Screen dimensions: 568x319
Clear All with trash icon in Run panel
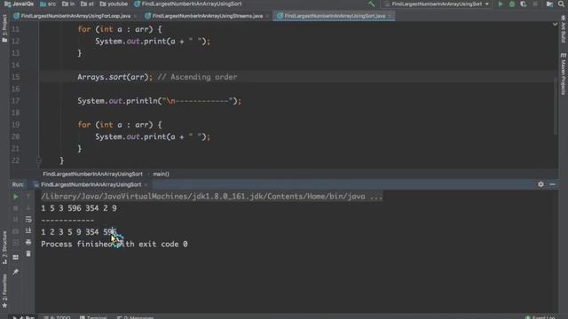point(28,254)
